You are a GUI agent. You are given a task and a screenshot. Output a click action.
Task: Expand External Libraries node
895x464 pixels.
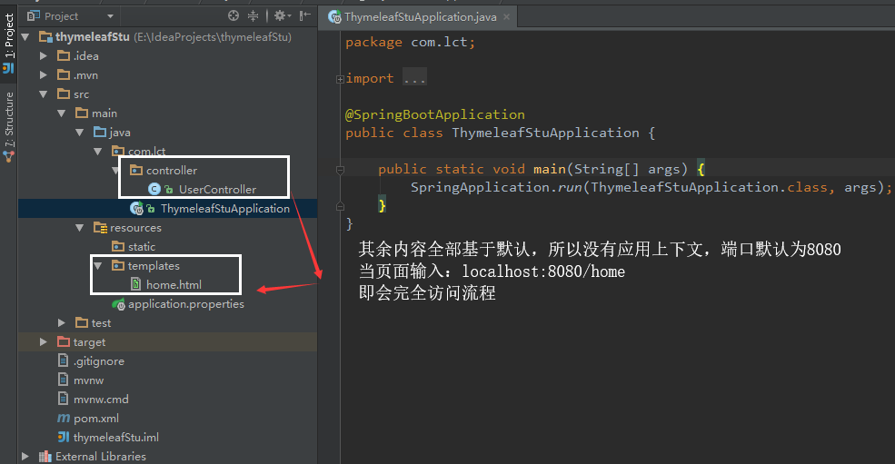click(25, 457)
